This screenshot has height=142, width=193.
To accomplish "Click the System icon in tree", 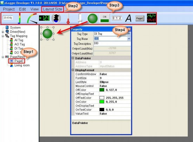I will 7,28.
